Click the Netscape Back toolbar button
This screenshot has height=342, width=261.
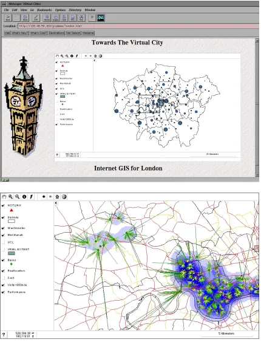coord(8,18)
